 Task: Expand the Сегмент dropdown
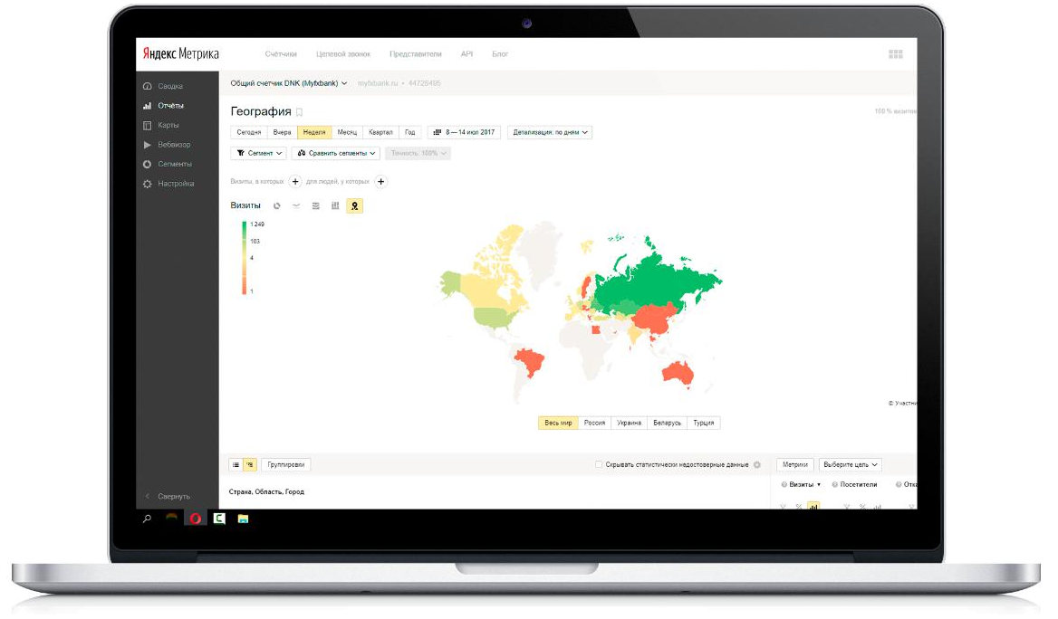(258, 153)
